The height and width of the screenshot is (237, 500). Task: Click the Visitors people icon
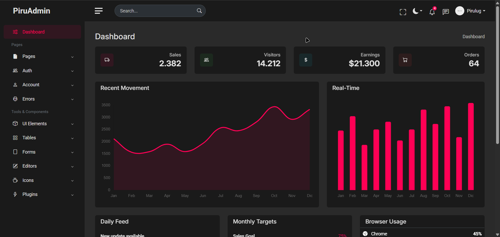pyautogui.click(x=207, y=60)
